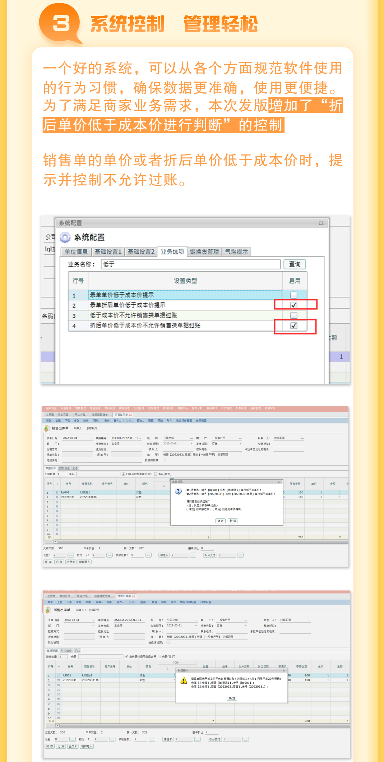Expand the 收款期限 date dropdown, question-dialog window
This screenshot has width=384, height=762.
point(191,444)
